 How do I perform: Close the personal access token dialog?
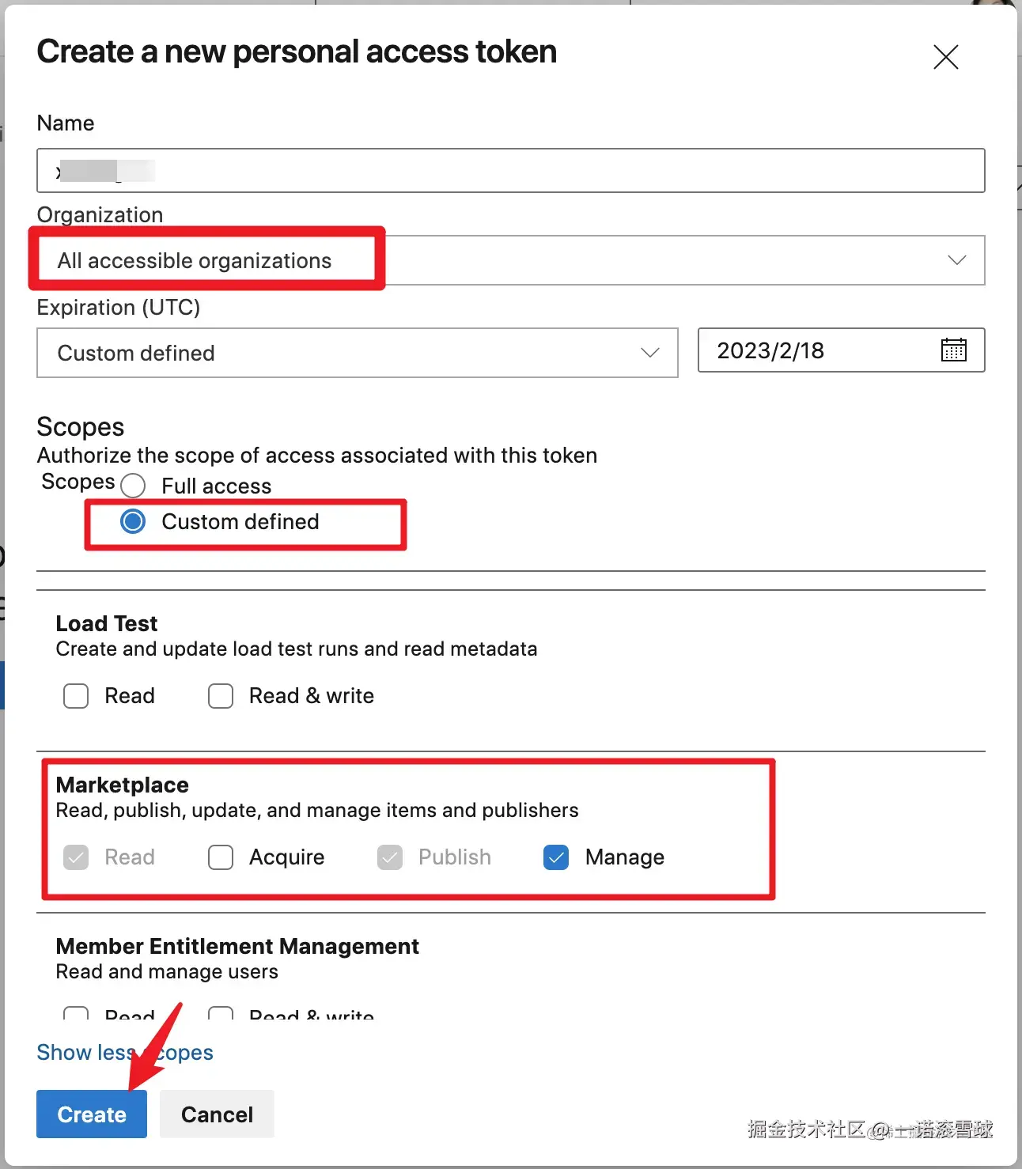pos(945,57)
